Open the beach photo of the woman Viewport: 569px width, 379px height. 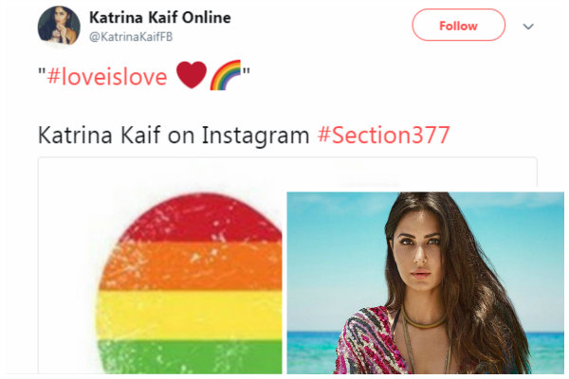coord(425,282)
